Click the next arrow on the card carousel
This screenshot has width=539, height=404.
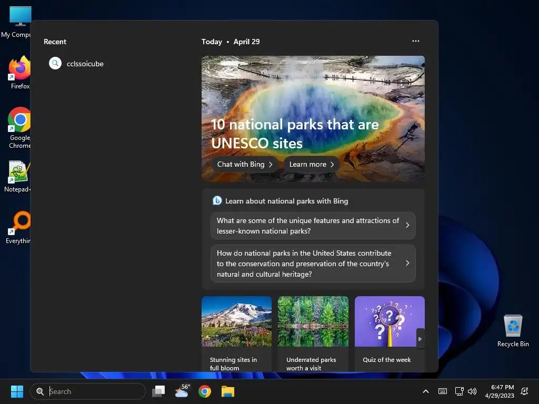[x=420, y=339]
